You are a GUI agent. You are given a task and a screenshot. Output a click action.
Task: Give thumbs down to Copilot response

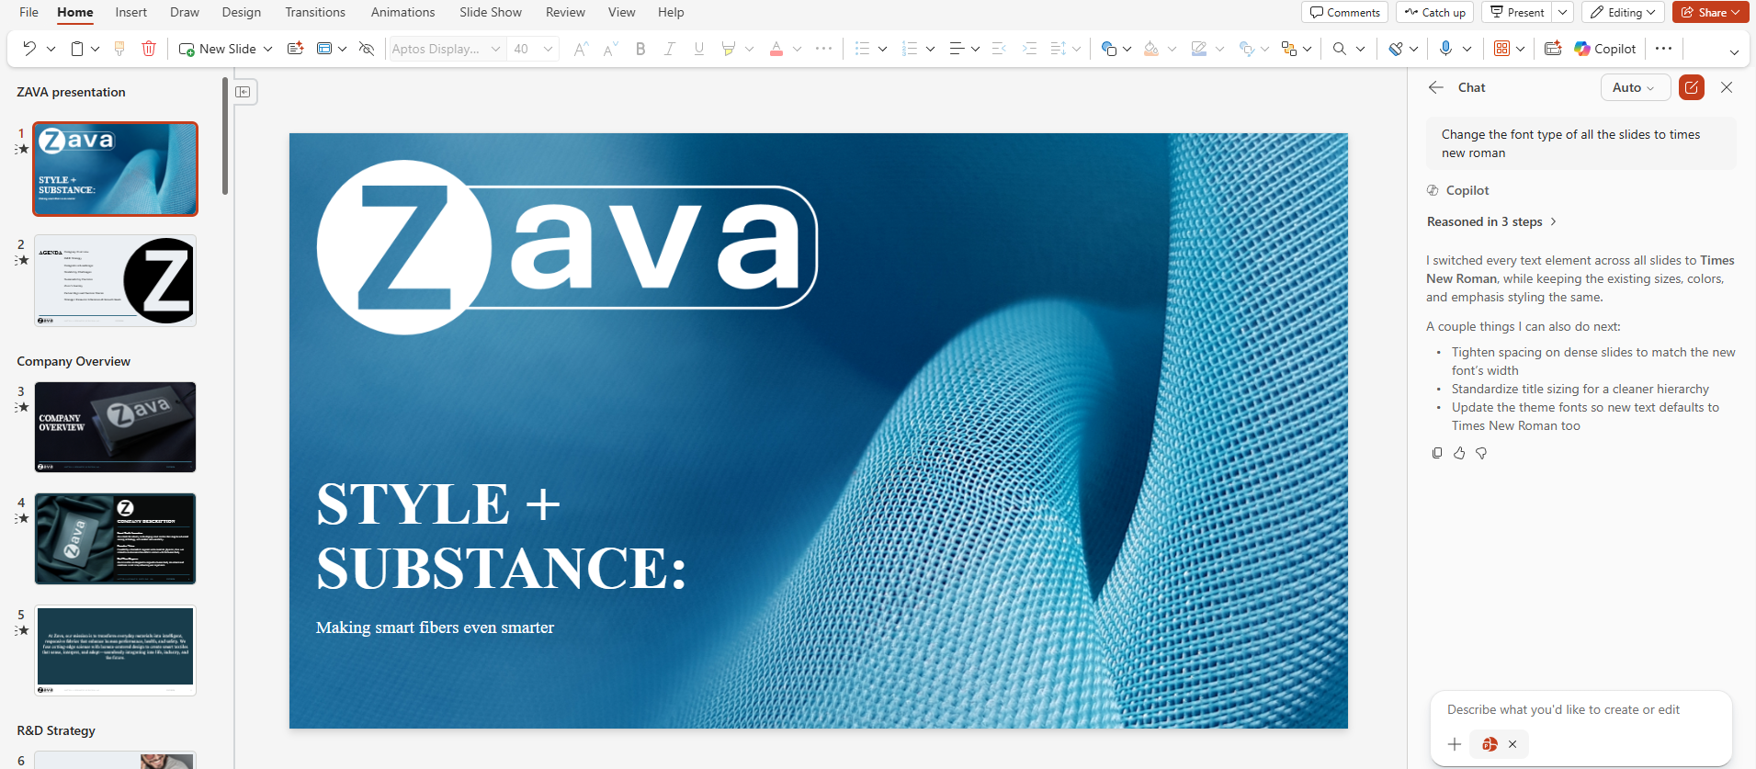click(x=1481, y=453)
